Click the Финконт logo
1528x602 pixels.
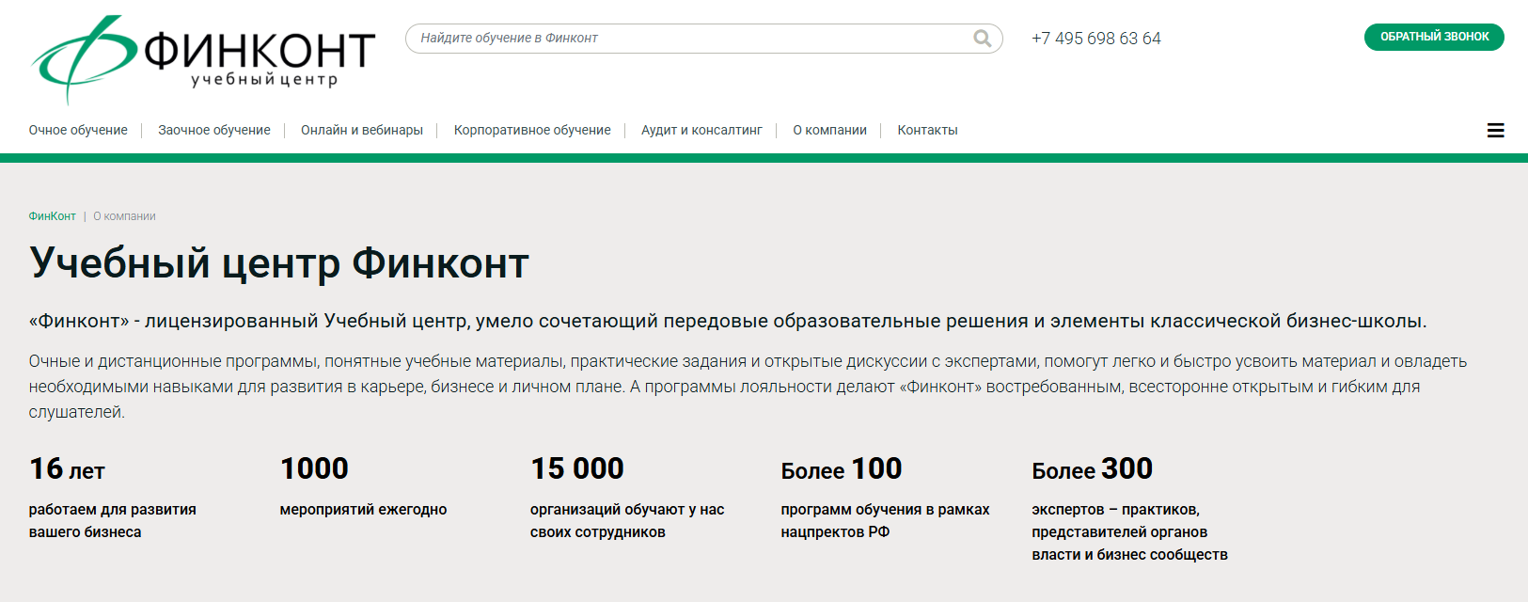(x=203, y=58)
